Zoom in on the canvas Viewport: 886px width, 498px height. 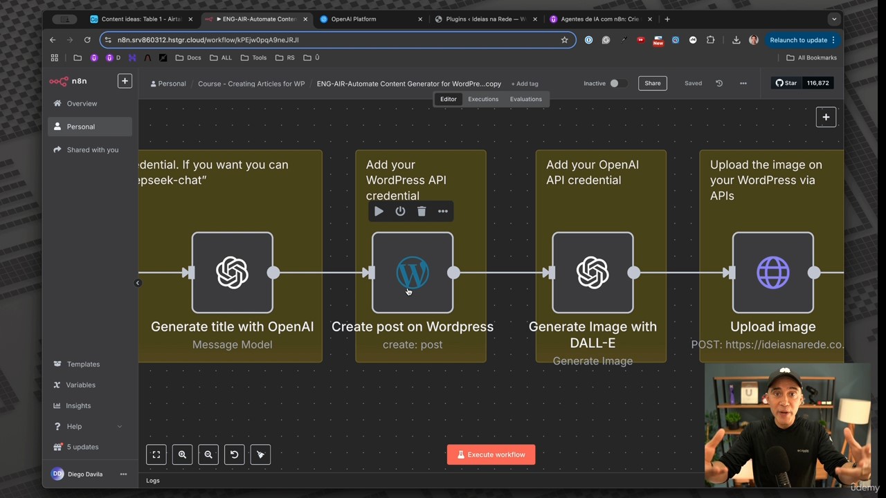coord(182,454)
